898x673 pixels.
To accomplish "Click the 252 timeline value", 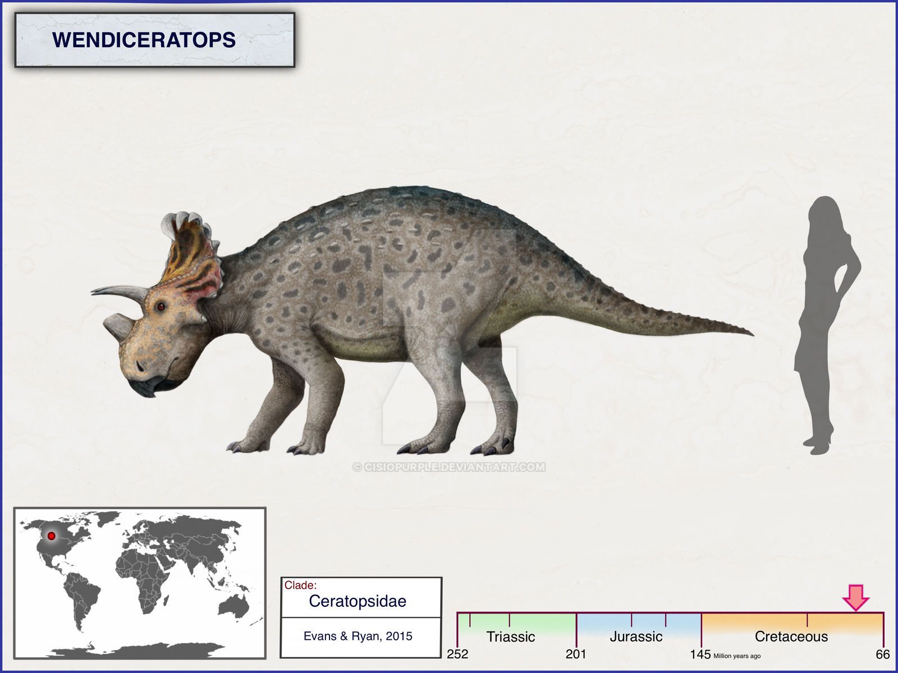I will 457,654.
